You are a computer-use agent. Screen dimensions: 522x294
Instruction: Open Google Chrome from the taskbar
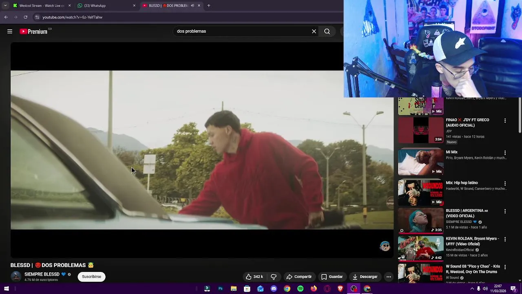coord(287,289)
